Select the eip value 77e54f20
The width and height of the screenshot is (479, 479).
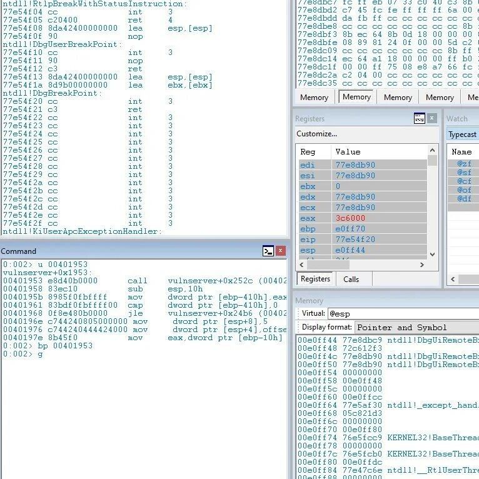coord(355,239)
